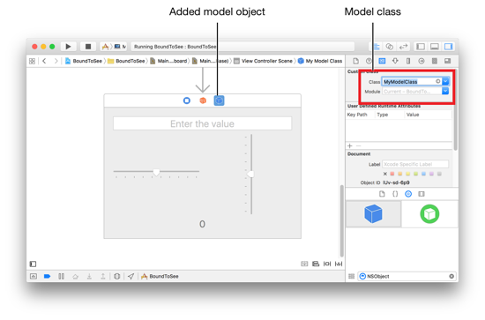Select the orange label color swatch

[400, 174]
